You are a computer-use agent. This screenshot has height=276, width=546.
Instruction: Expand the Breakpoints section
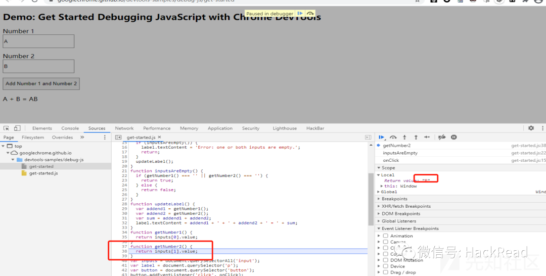point(379,199)
